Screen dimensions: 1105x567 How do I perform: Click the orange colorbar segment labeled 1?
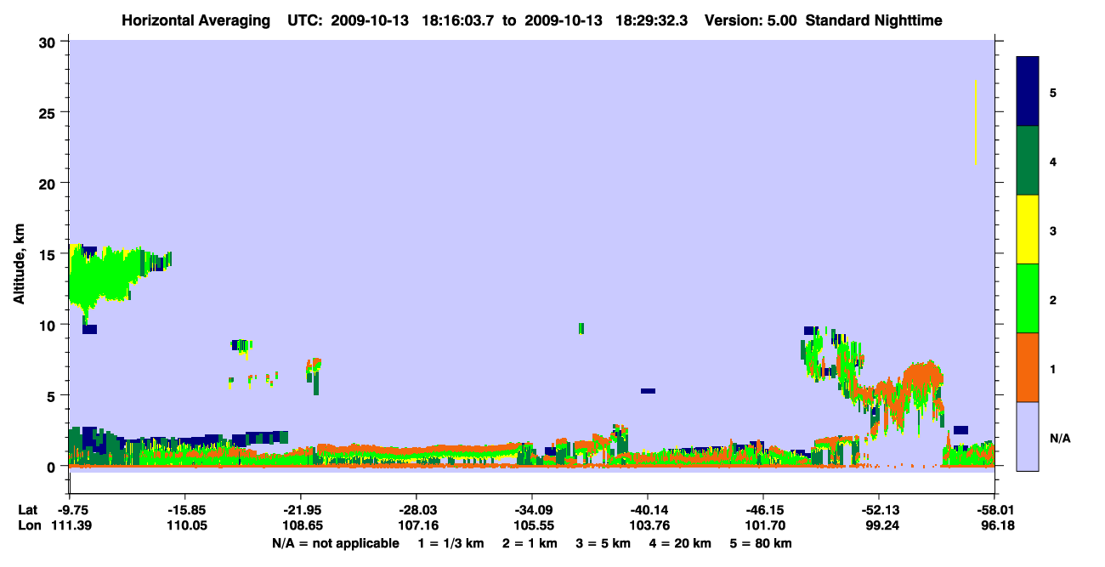tap(1028, 367)
